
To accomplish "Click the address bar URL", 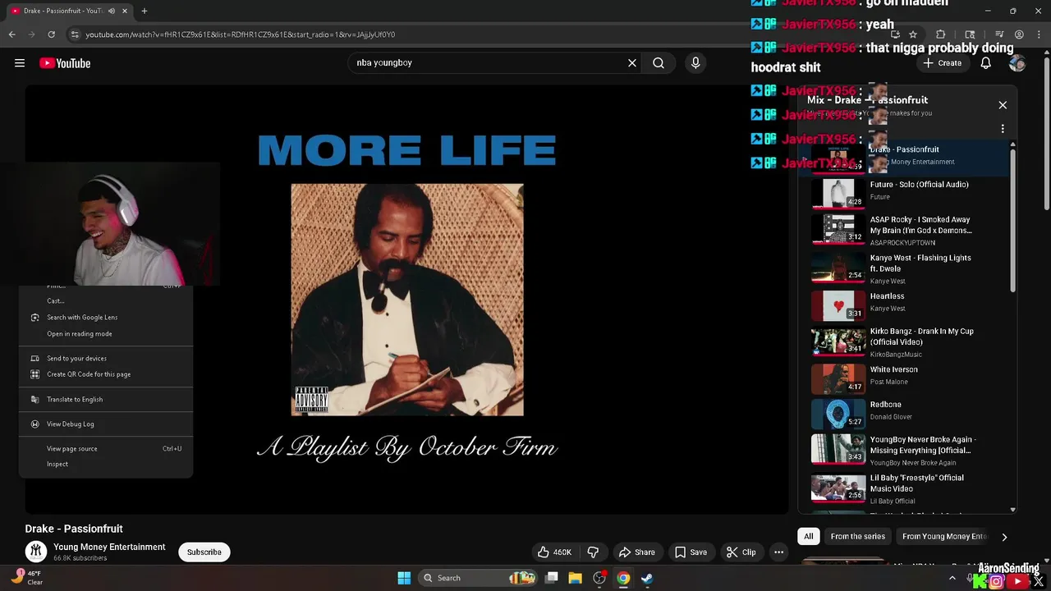I will (x=241, y=34).
